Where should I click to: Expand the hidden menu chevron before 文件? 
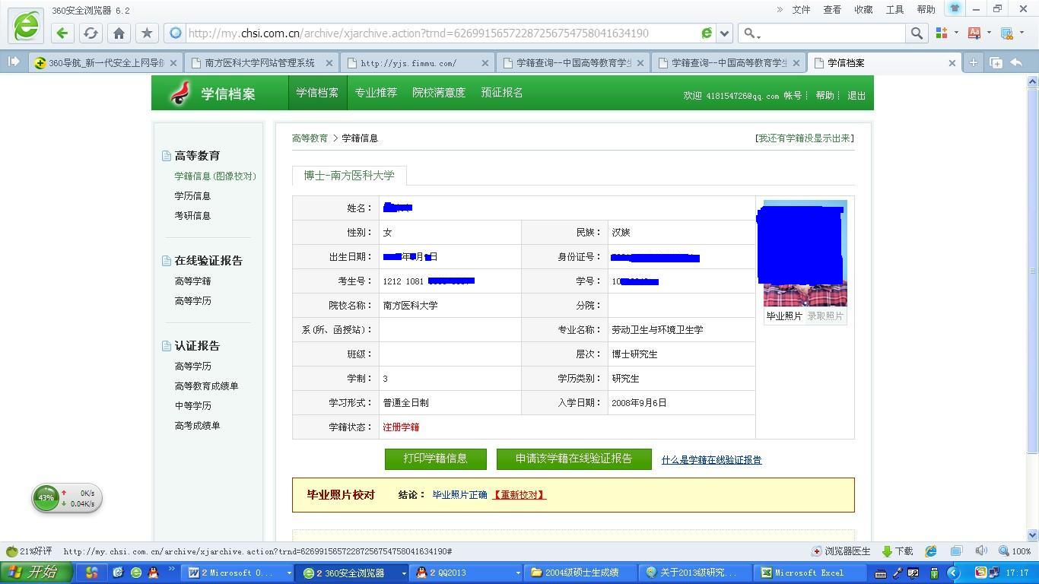coord(780,9)
